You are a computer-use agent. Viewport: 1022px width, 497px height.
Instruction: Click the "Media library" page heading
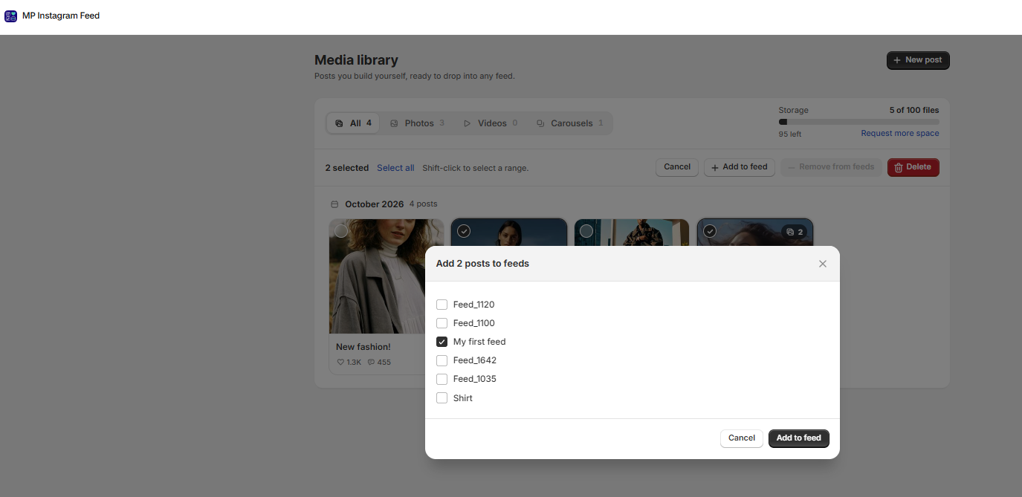tap(356, 60)
